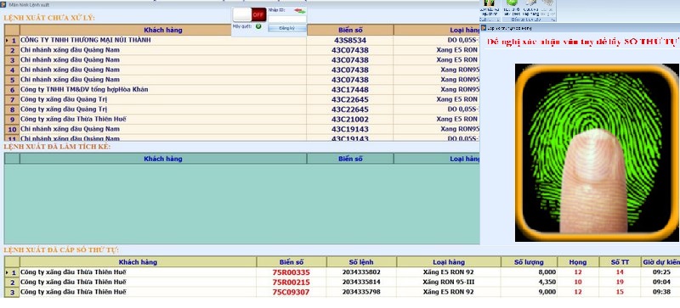Viewport: 680px width, 308px height.
Task: Click order number 2034335814
Action: tap(361, 282)
